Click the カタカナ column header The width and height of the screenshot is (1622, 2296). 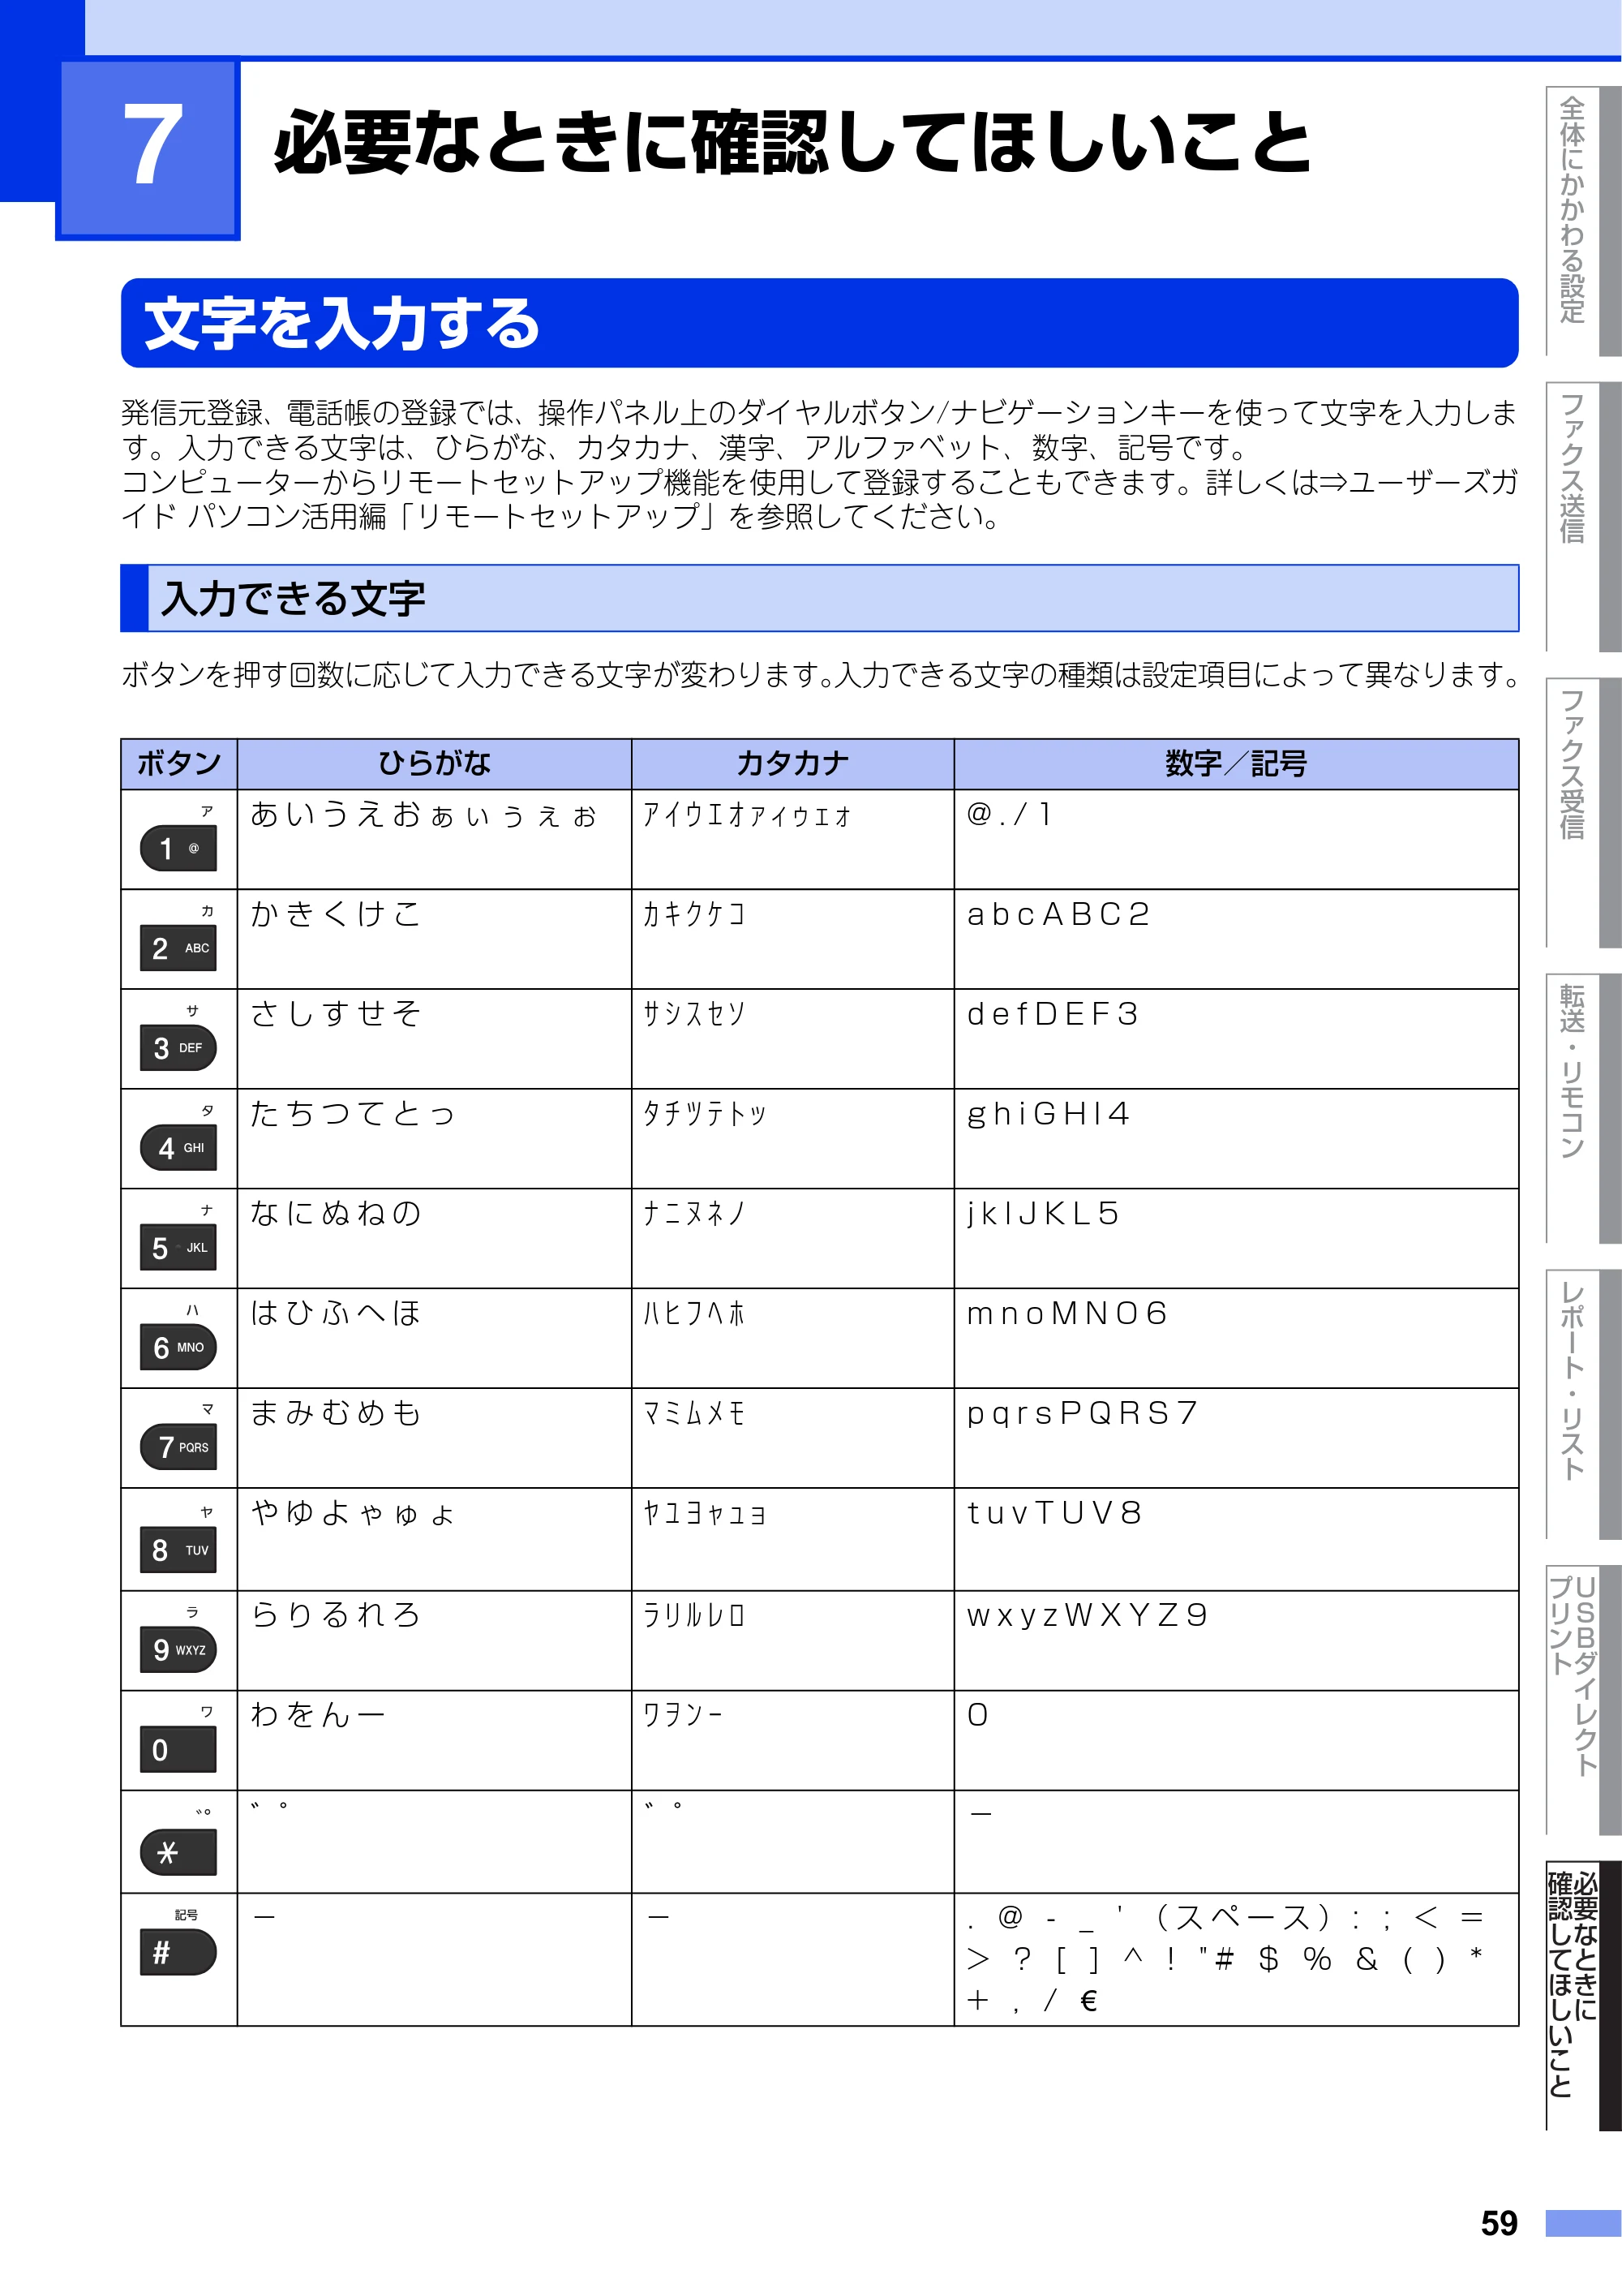coord(792,764)
